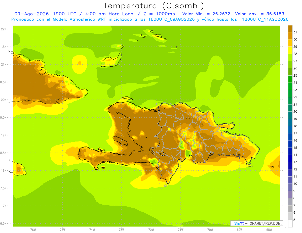302x233 pixels.
Task: Click the longitude label "71W"
Action: (x=180, y=230)
